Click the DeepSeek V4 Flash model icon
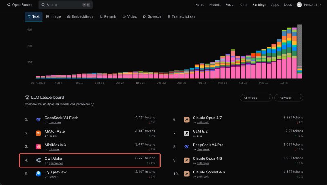This screenshot has height=185, width=327. point(38,120)
